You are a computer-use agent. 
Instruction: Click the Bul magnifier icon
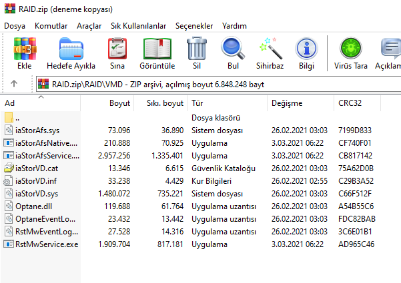[233, 48]
